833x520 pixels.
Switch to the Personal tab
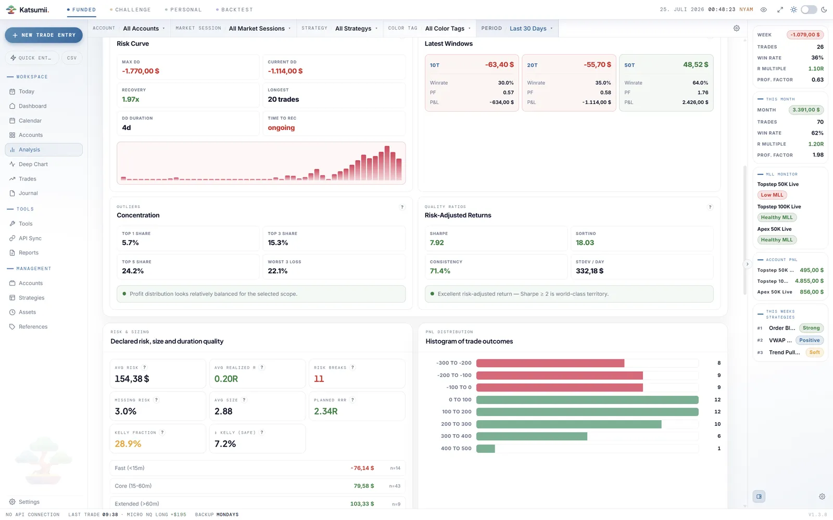[183, 9]
